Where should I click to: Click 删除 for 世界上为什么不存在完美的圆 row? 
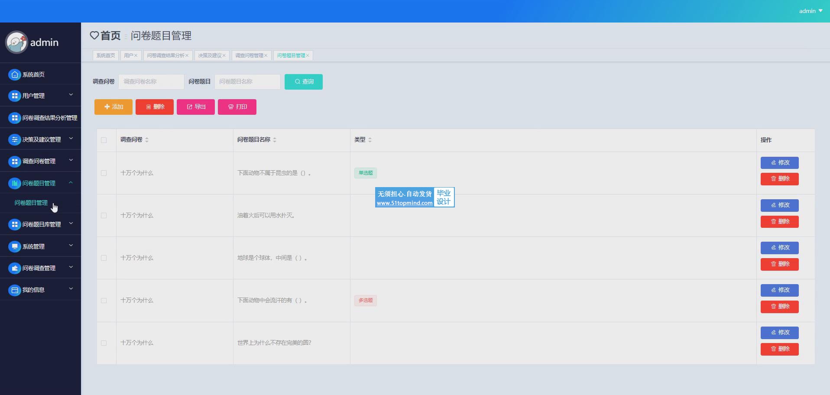pos(779,349)
